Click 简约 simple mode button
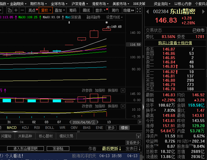The height and width of the screenshot is (160, 207). (x=115, y=10)
